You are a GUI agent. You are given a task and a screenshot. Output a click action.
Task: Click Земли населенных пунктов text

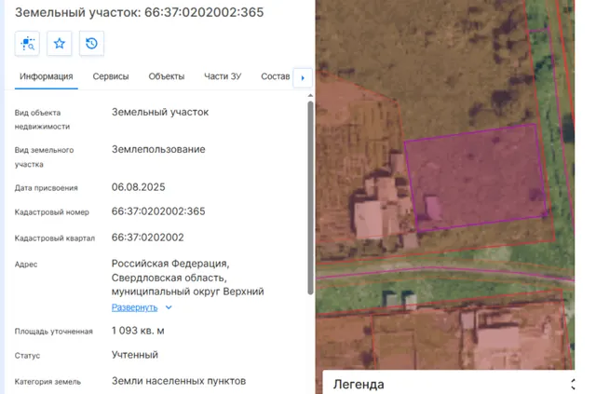pyautogui.click(x=179, y=381)
